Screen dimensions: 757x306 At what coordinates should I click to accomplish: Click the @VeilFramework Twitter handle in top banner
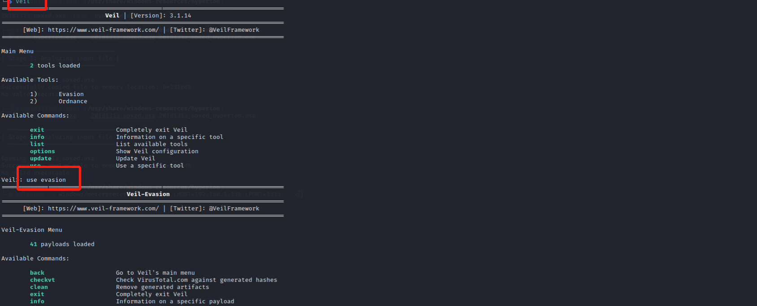point(234,30)
